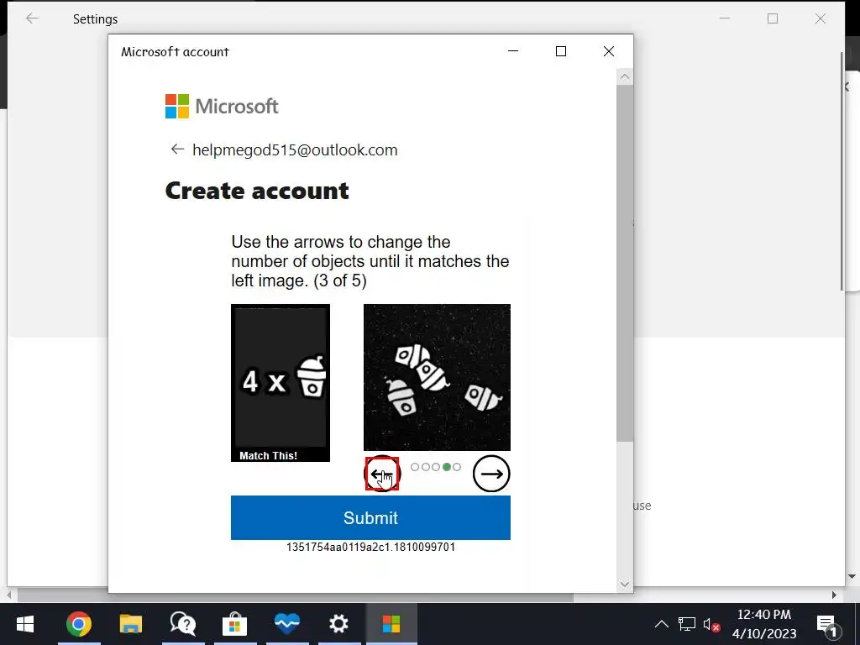Select the fifth progress dot under puzzle

point(457,467)
